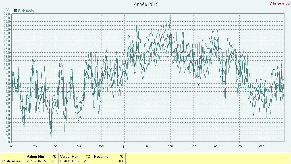Click the chart title "Année 2013"
The image size is (291, 164).
(146, 5)
